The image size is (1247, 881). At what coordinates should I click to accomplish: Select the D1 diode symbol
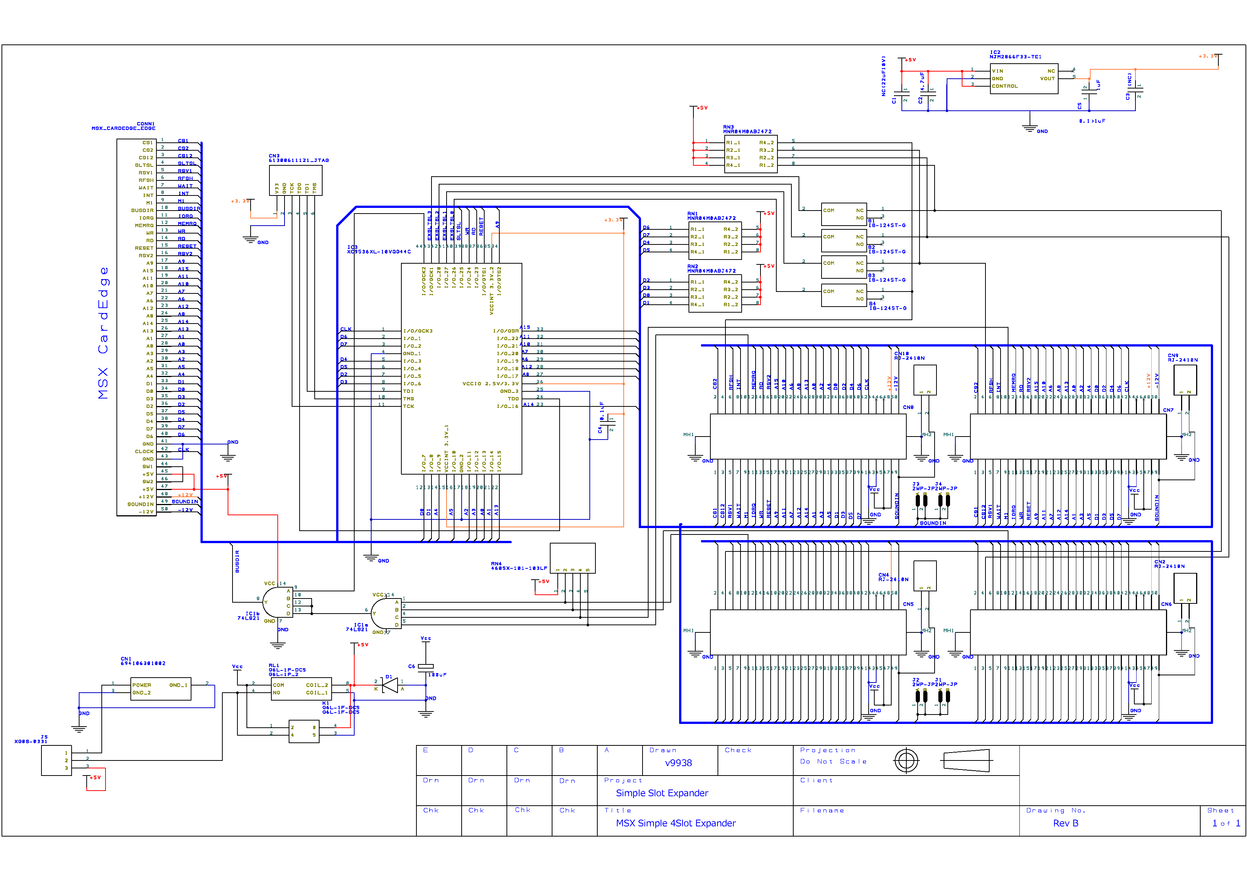coord(389,686)
